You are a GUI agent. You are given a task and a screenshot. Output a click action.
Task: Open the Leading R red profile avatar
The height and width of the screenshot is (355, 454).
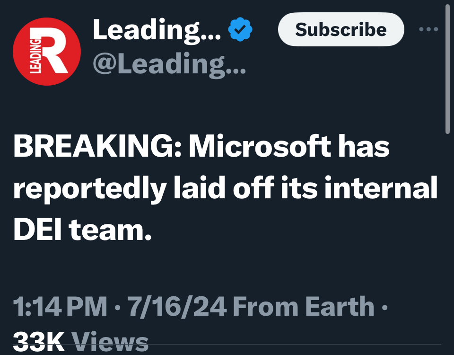[47, 52]
